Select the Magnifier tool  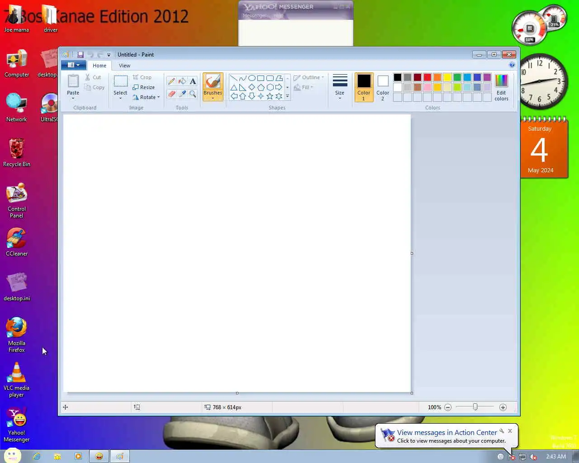point(193,94)
